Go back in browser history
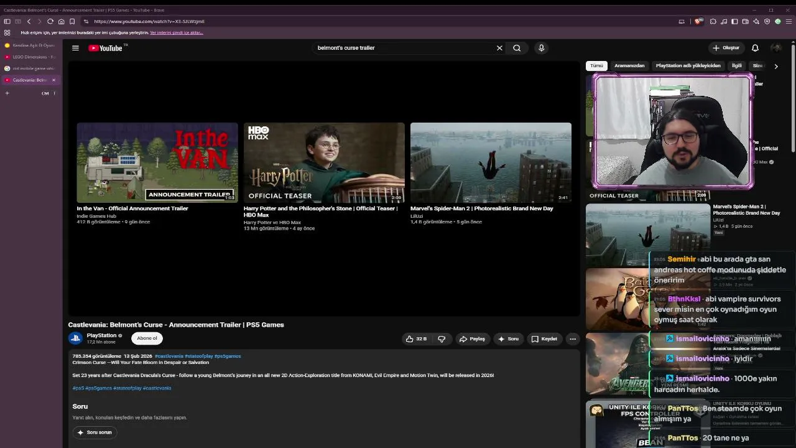Image resolution: width=796 pixels, height=448 pixels. [x=29, y=21]
